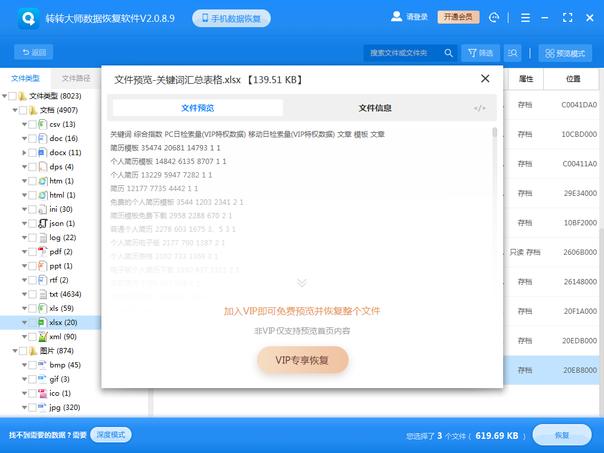
Task: Open the hamburger menu icon
Action: 525,17
